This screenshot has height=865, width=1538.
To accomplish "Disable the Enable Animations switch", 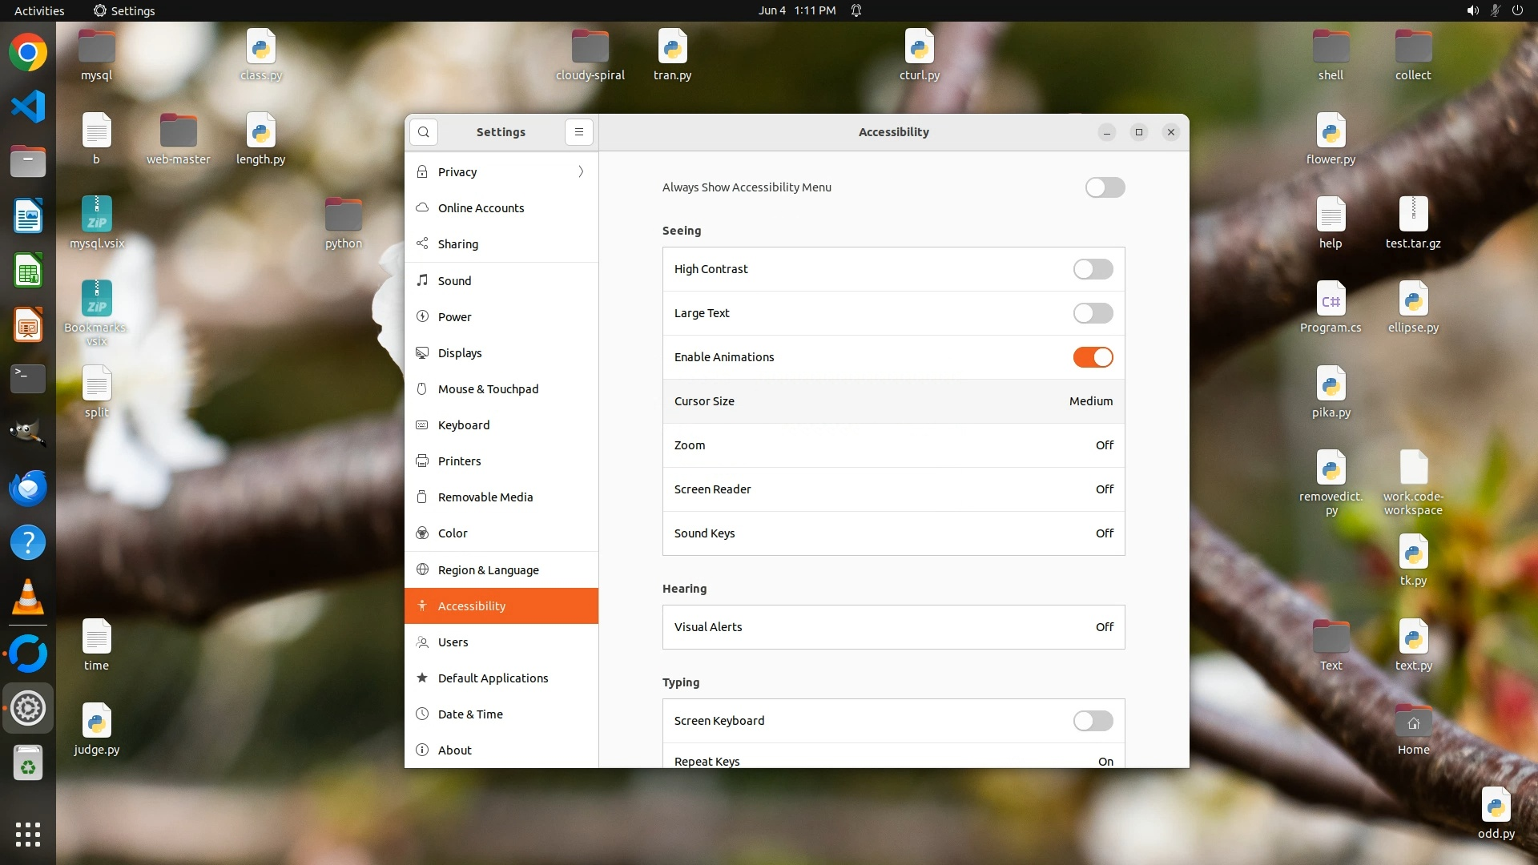I will click(x=1093, y=357).
